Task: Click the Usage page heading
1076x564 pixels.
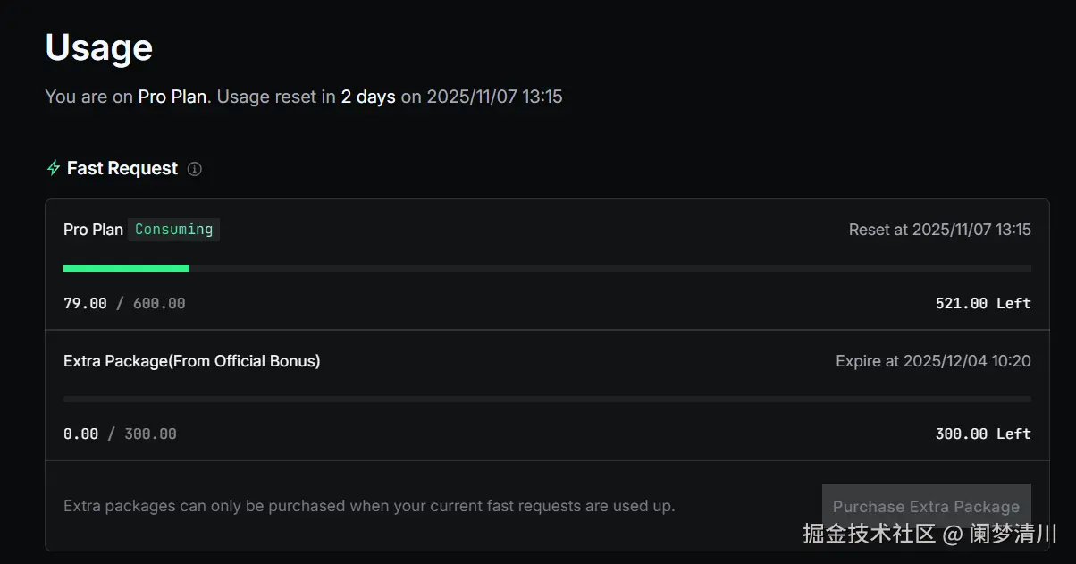Action: click(x=98, y=47)
